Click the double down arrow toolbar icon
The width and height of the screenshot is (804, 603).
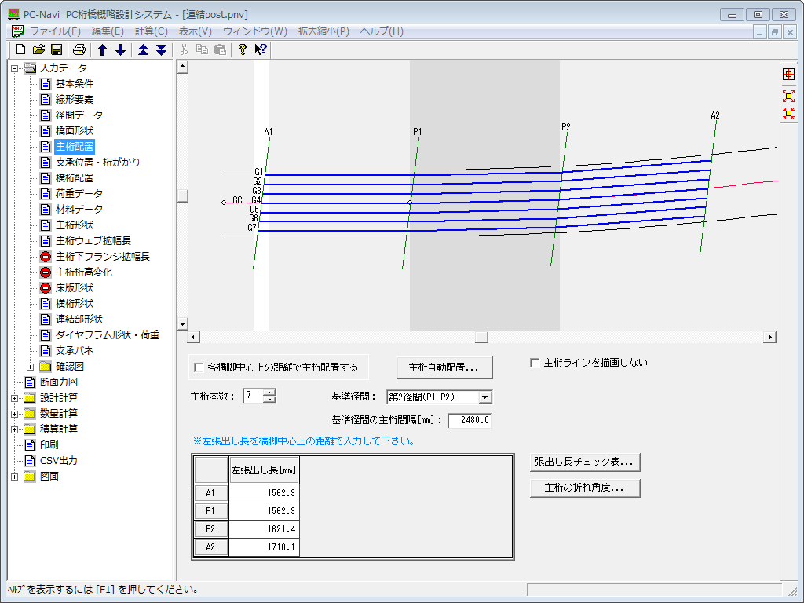tap(161, 49)
